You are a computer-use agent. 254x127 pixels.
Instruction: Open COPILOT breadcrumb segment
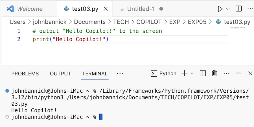point(149,22)
